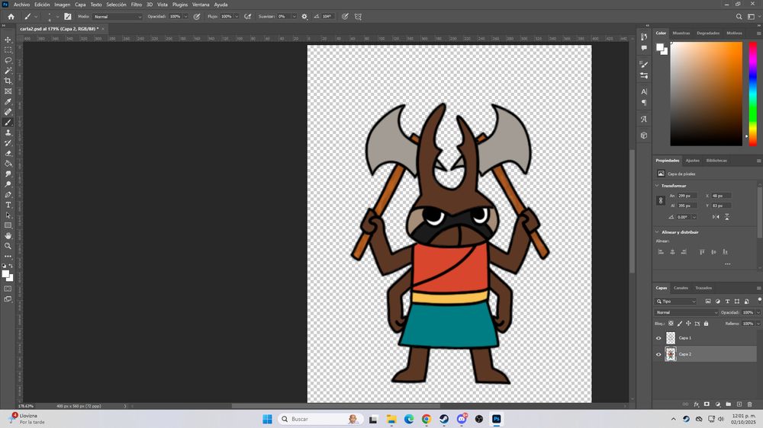
Task: Open the brush Modo blending dropdown
Action: pyautogui.click(x=118, y=16)
